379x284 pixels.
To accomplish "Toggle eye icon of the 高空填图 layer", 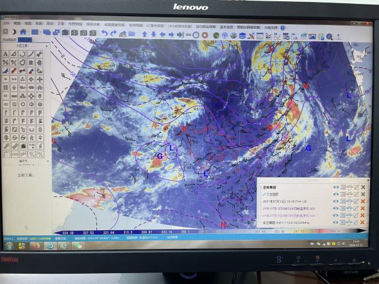I will 335,222.
